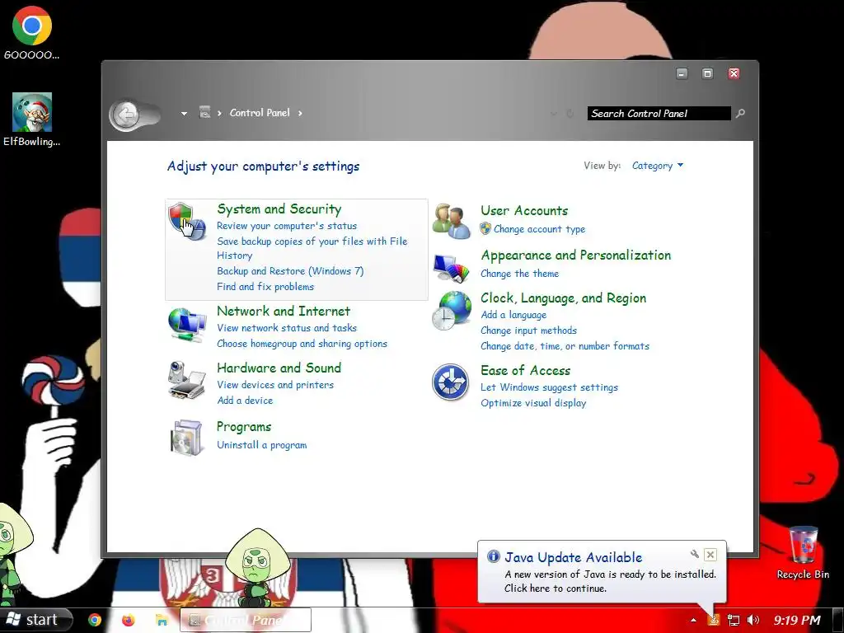
Task: Click Let Windows suggest settings
Action: (549, 387)
